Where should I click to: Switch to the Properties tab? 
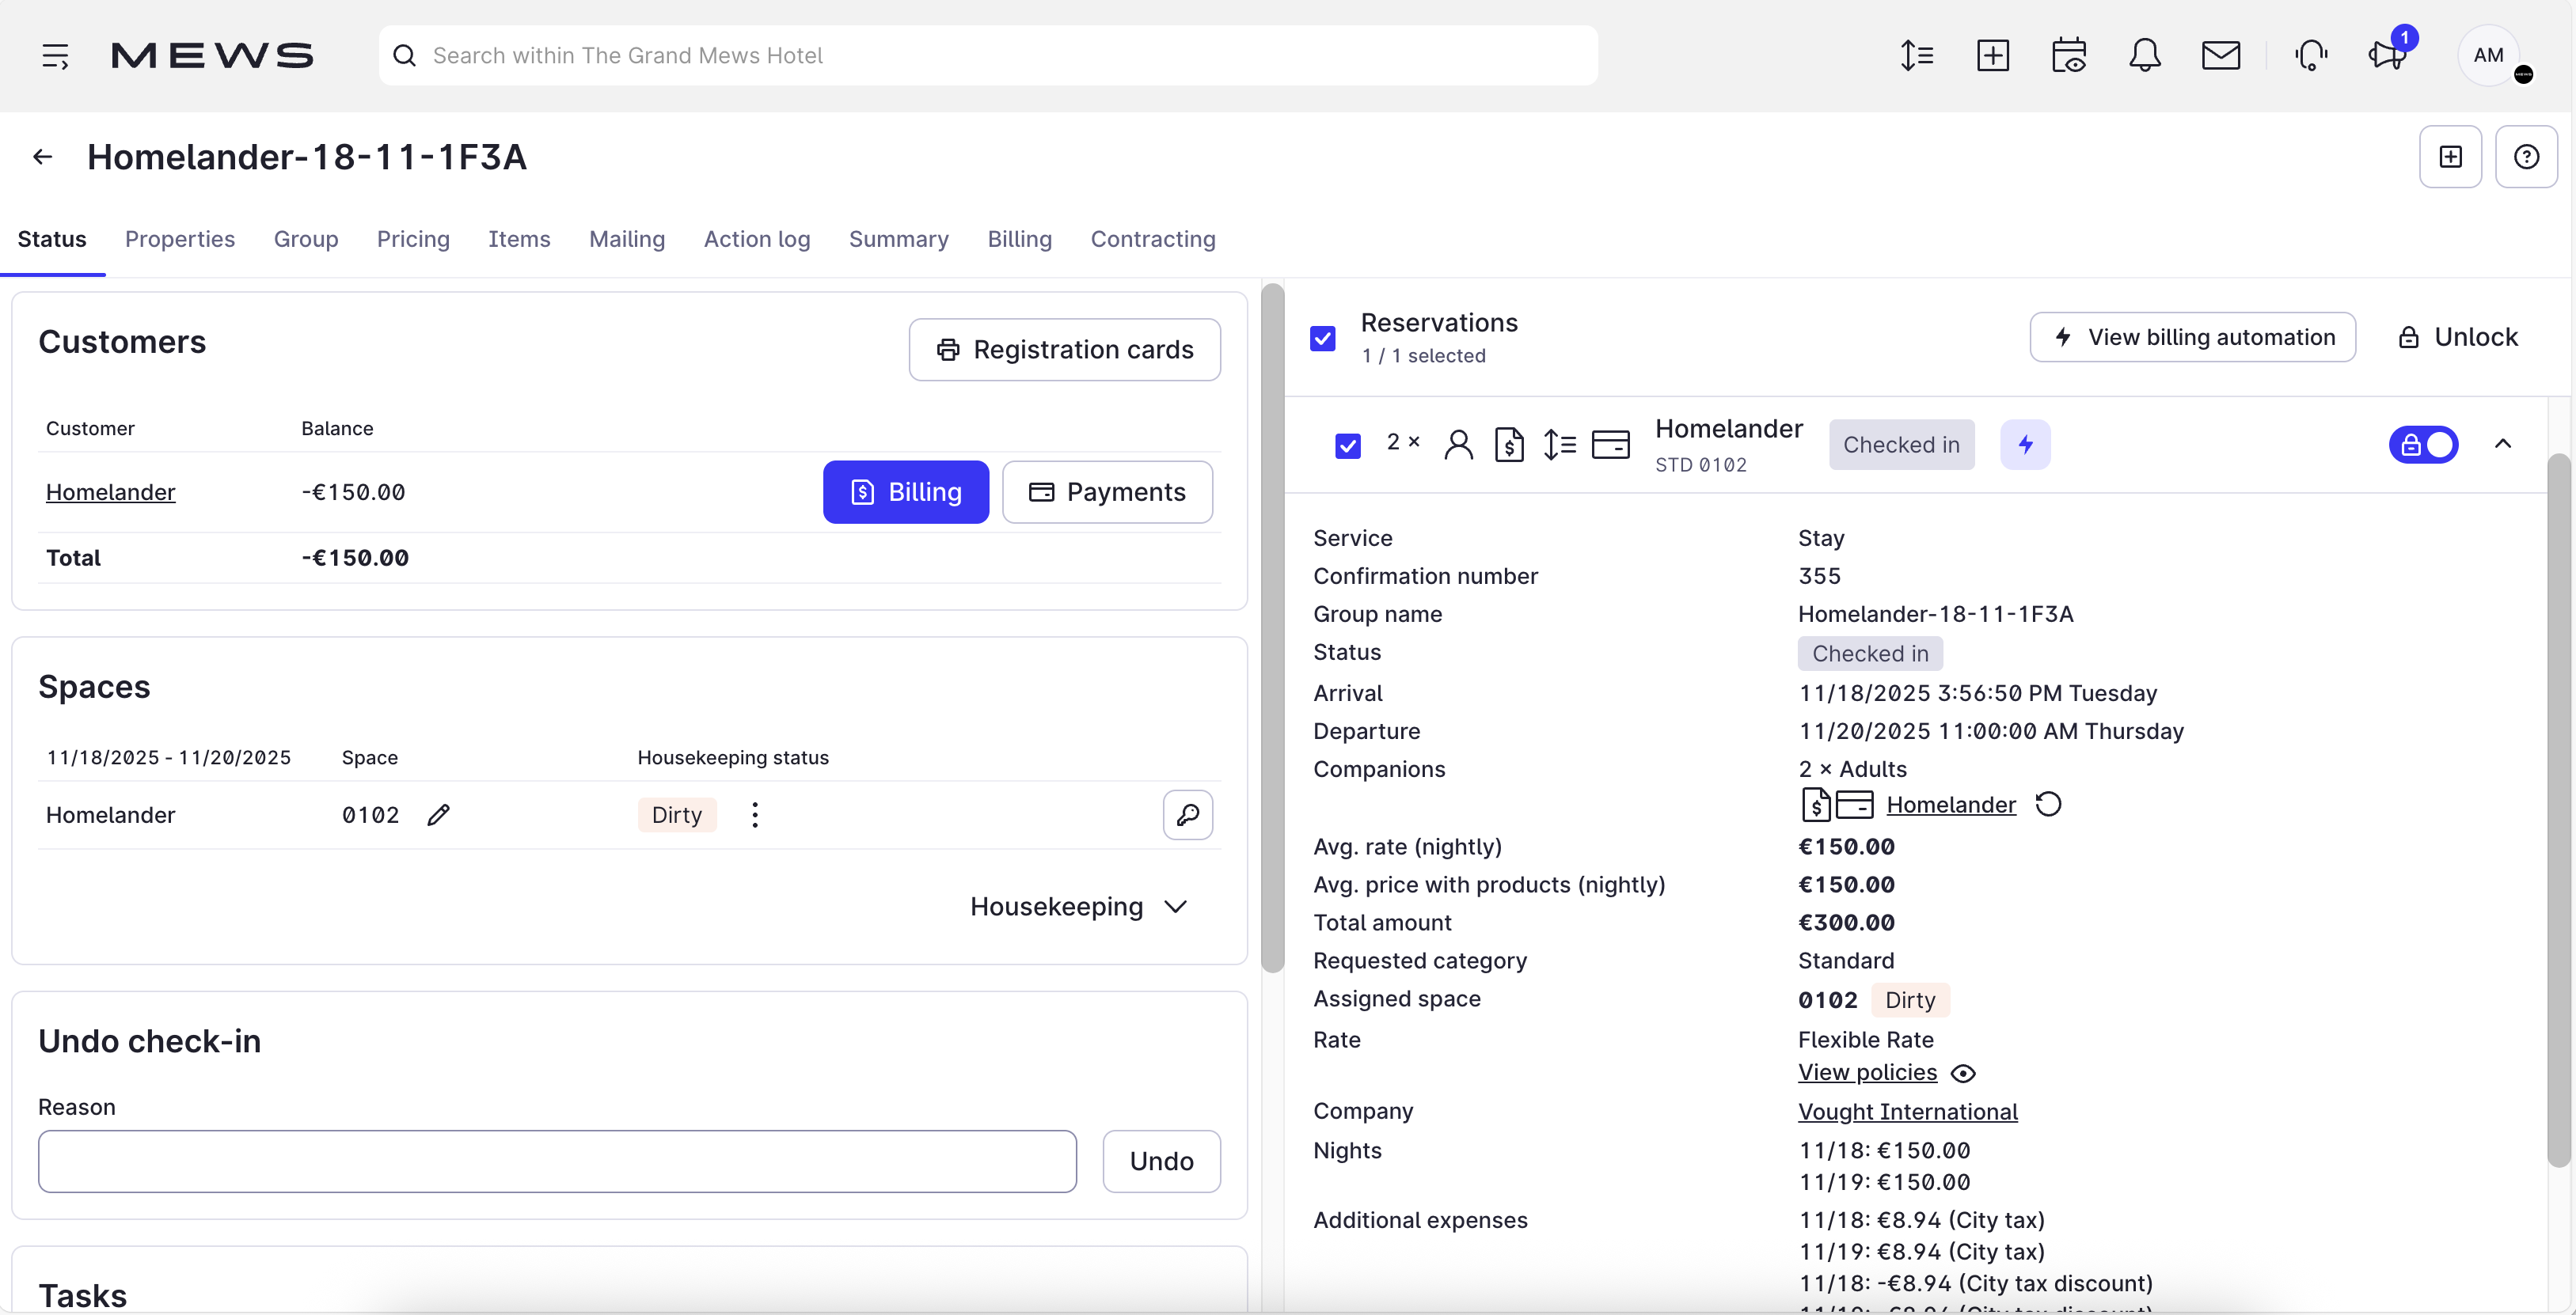click(x=180, y=239)
